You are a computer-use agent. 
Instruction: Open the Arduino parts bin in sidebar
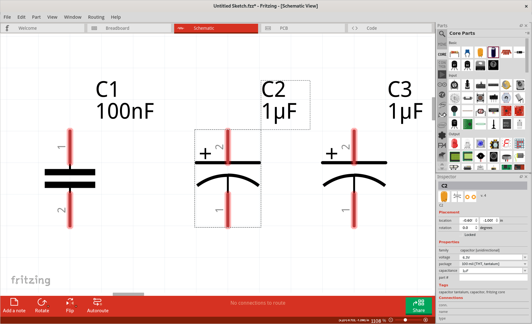pyautogui.click(x=442, y=85)
